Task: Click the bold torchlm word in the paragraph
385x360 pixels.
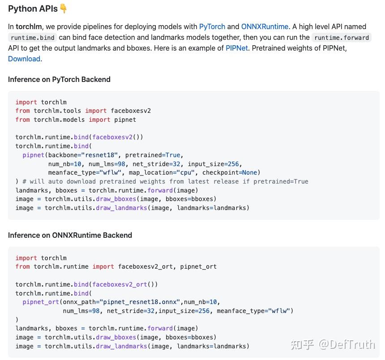Action: [x=29, y=26]
